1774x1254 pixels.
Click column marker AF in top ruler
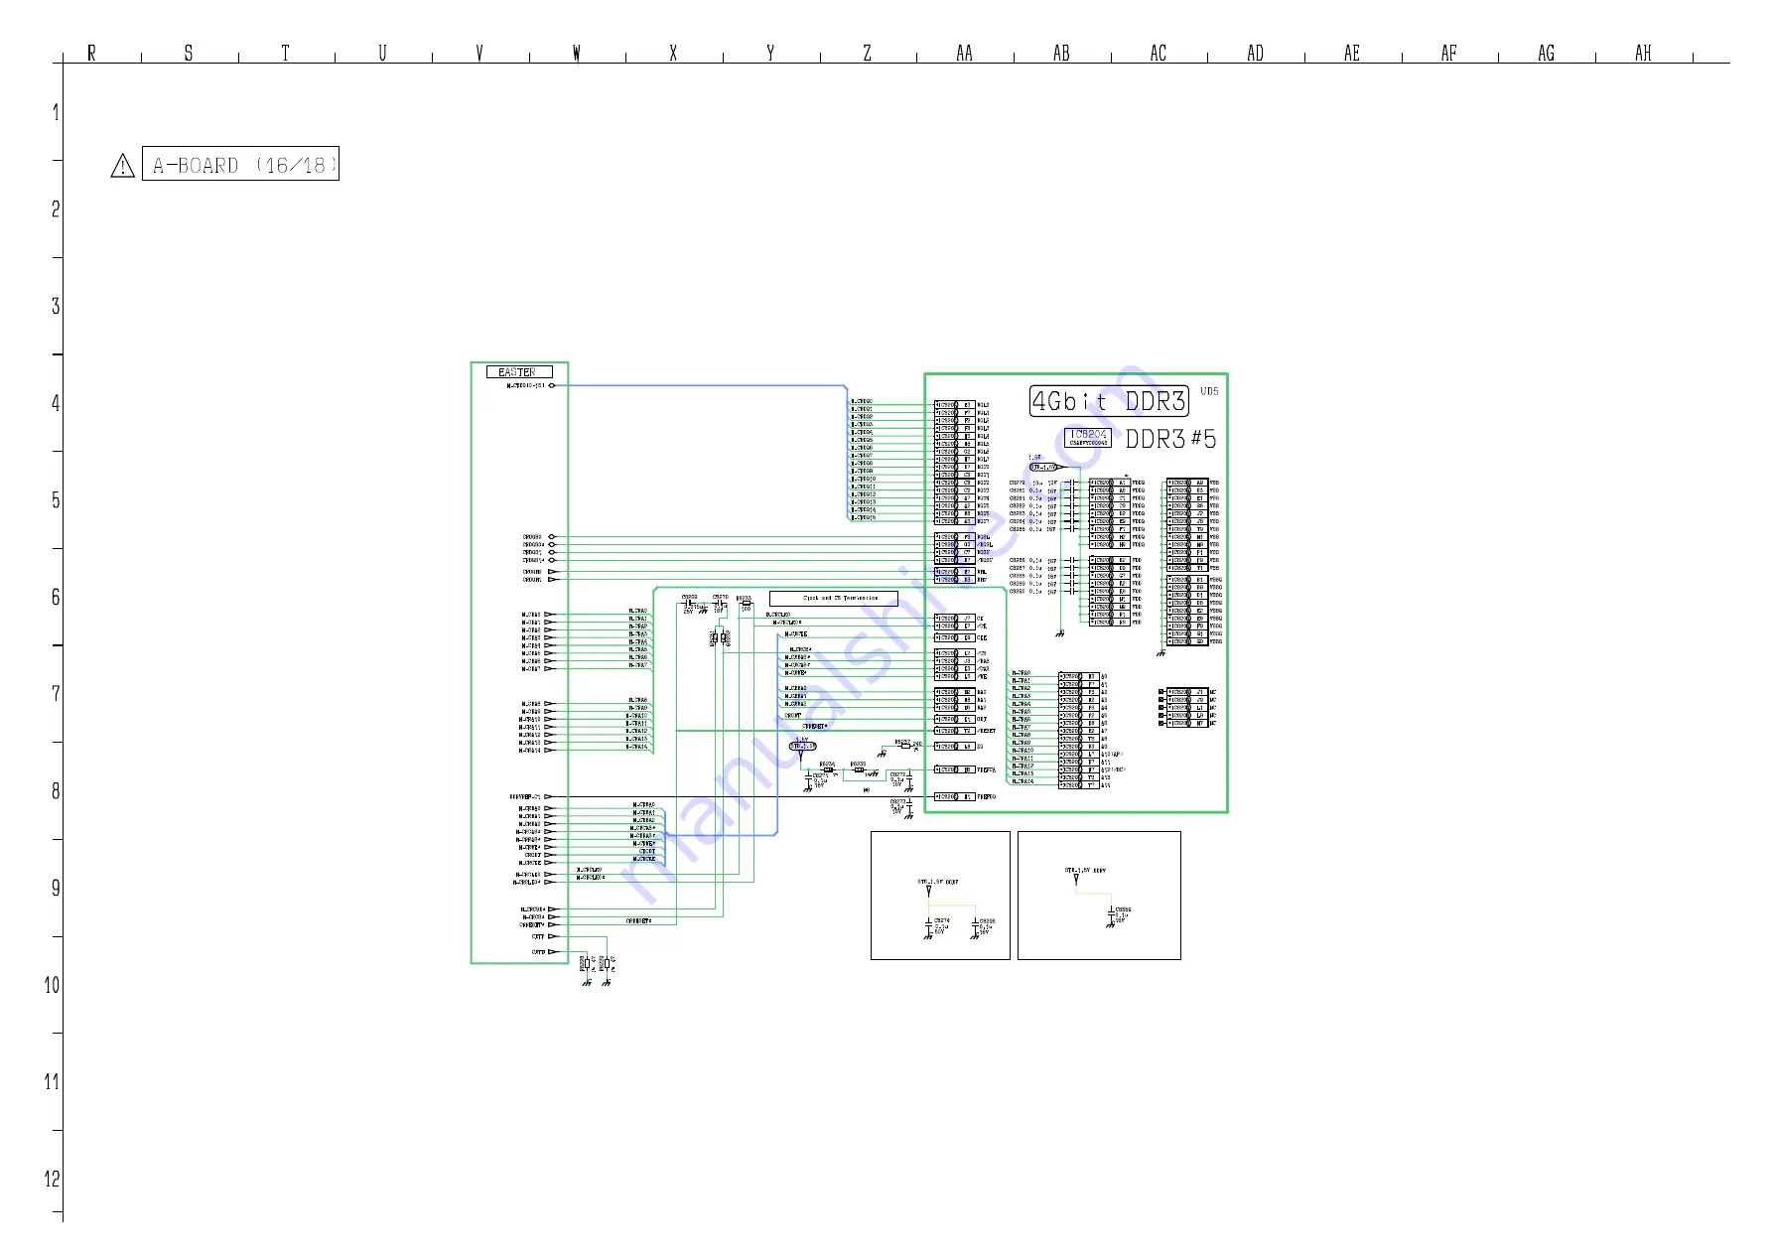1448,53
